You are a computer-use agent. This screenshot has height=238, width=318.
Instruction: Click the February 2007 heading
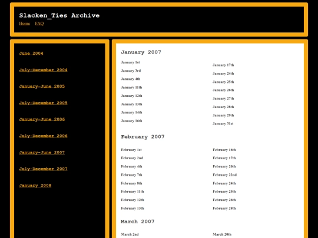(143, 137)
